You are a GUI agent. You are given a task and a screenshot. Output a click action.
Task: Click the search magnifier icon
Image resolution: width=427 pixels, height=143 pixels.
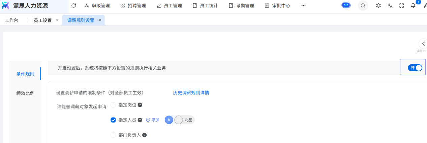click(x=363, y=6)
